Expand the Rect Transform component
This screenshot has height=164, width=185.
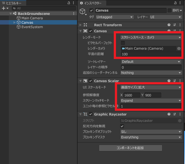tap(80, 25)
